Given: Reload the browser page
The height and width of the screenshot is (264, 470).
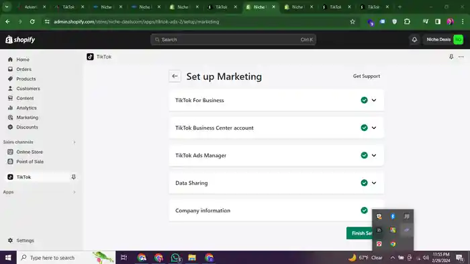Looking at the screenshot, I should [x=32, y=21].
